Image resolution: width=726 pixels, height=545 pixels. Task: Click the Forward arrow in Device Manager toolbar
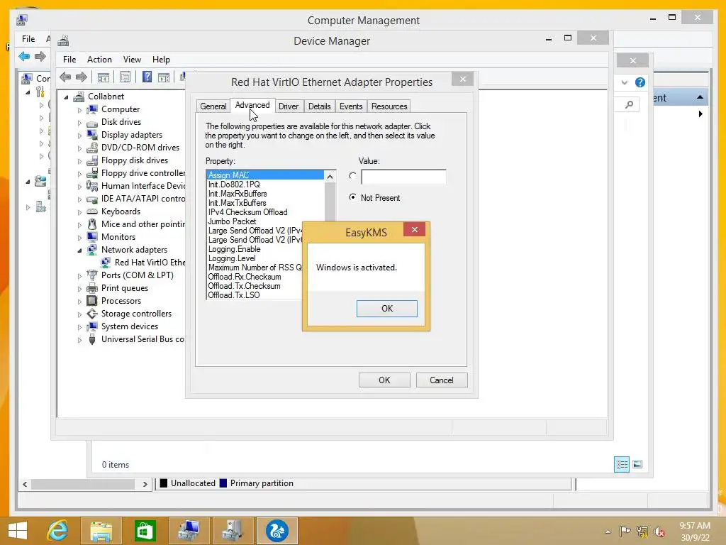[82, 77]
